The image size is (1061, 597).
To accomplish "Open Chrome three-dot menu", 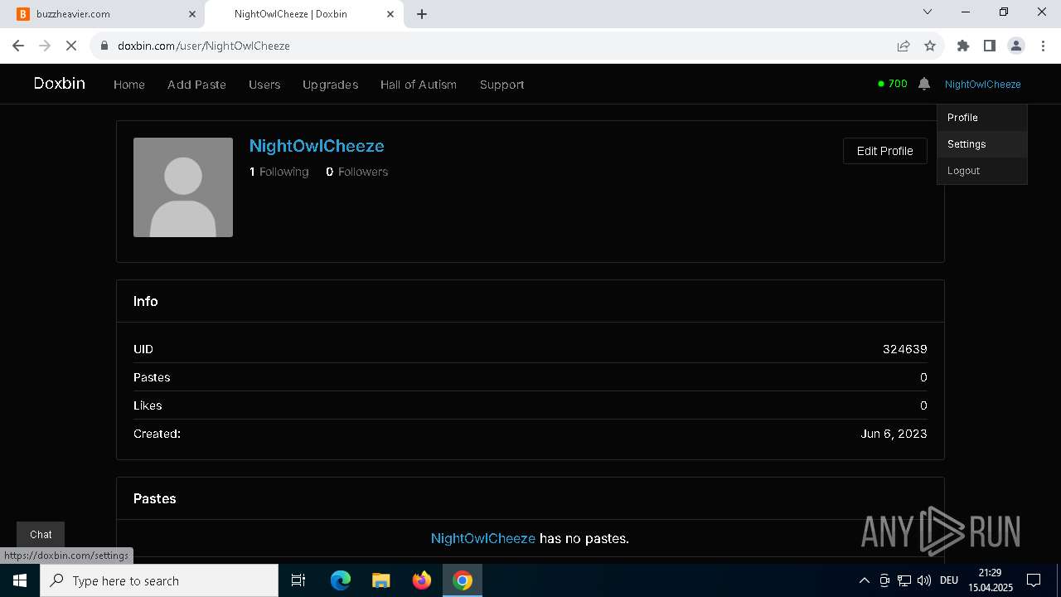I will (x=1043, y=46).
